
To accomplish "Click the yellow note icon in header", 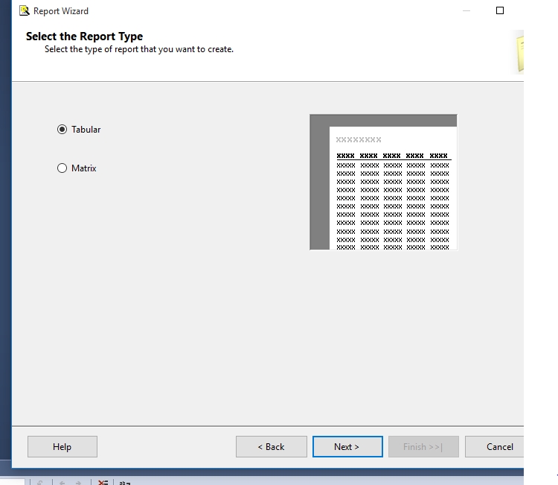I will pos(519,52).
